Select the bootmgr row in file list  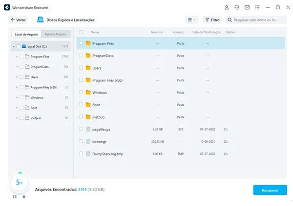point(181,142)
